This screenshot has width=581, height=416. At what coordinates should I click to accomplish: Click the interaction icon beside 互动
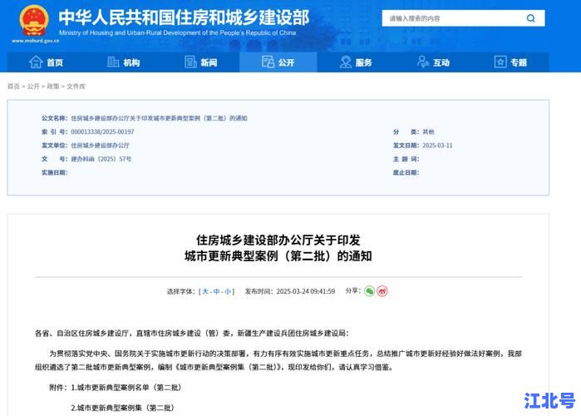(423, 62)
